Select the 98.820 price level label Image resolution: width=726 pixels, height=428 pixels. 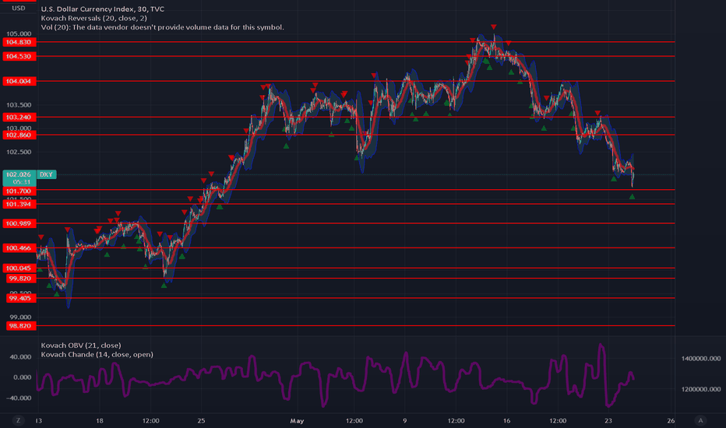point(21,326)
